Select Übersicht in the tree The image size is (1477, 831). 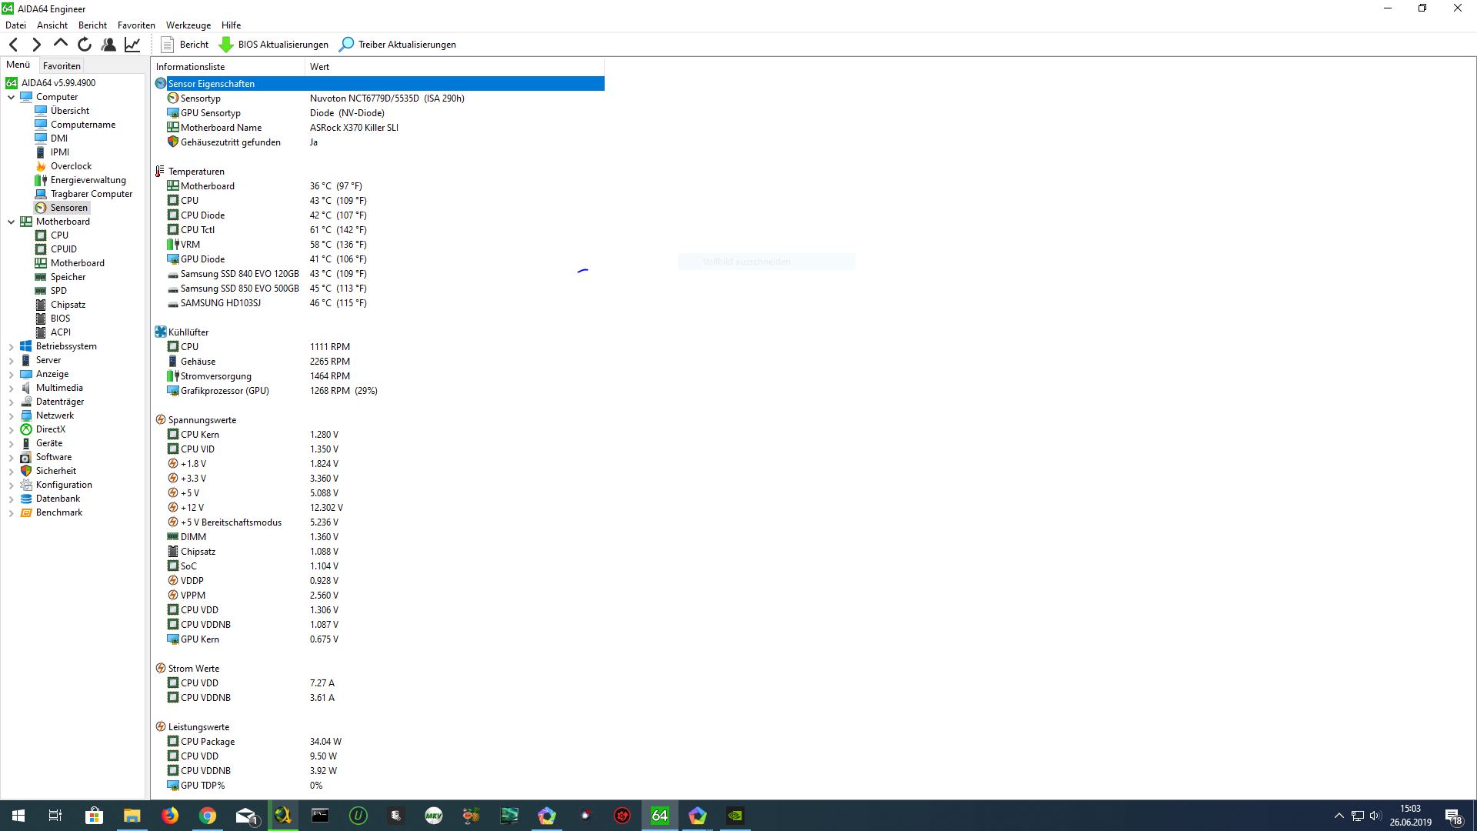click(69, 111)
